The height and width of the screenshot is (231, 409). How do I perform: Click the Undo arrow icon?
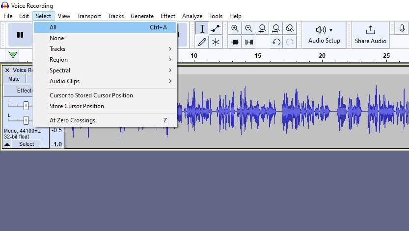(276, 42)
